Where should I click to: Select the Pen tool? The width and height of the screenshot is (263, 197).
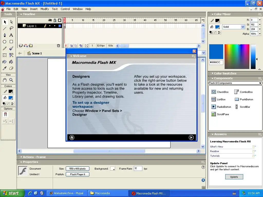pos(5,35)
